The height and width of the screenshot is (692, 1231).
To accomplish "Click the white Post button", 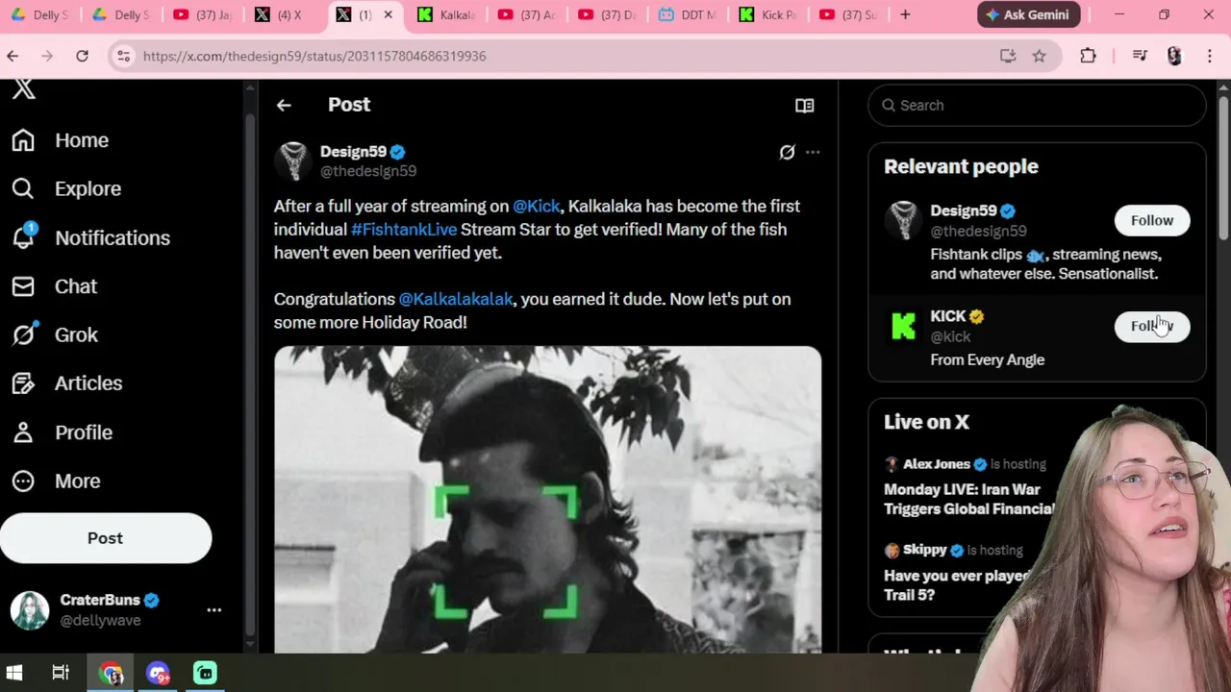I will click(106, 538).
